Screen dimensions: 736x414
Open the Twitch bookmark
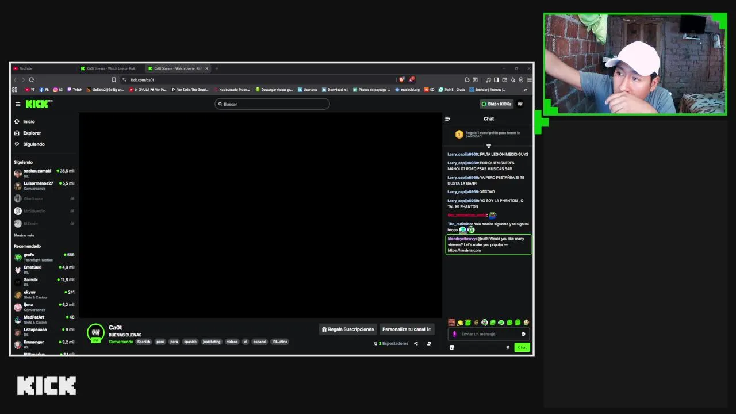[x=75, y=90]
